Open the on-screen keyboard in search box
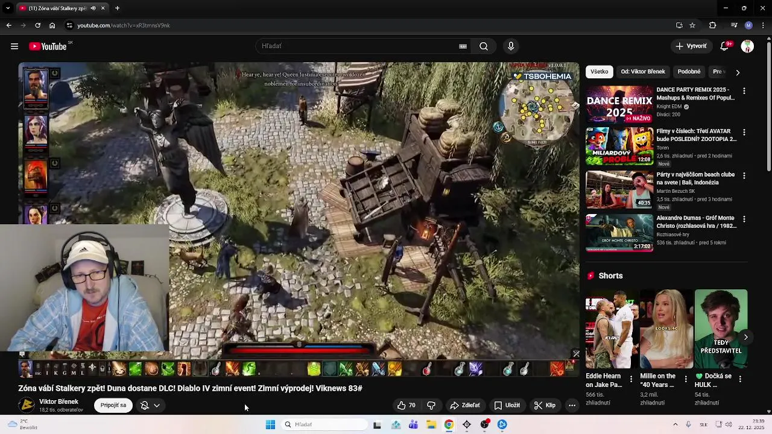 coord(463,46)
